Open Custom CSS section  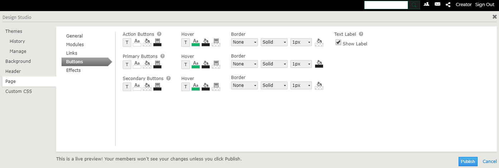pyautogui.click(x=19, y=92)
